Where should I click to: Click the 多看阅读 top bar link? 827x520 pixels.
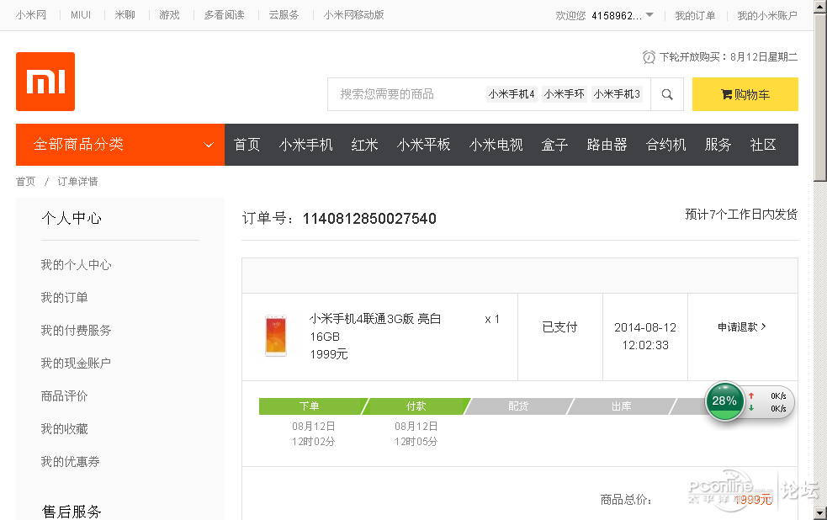(224, 15)
